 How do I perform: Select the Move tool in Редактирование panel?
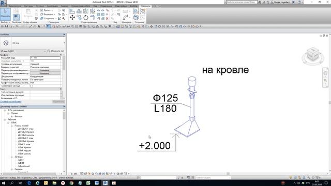[x=72, y=18]
